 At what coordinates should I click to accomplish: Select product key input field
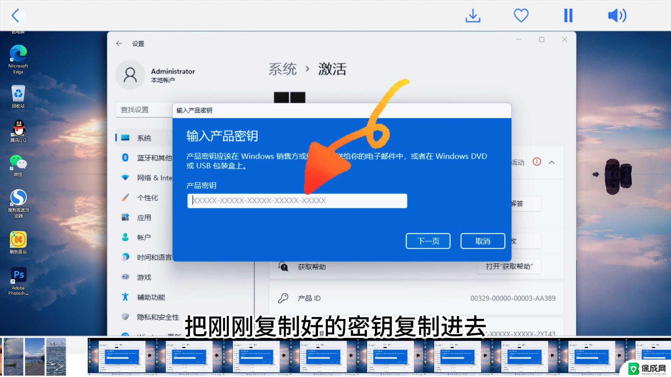click(x=297, y=200)
